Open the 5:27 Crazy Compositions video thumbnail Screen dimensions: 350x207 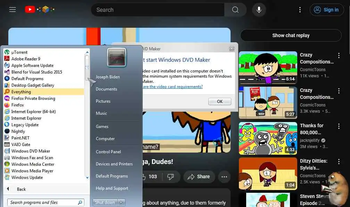point(268,103)
